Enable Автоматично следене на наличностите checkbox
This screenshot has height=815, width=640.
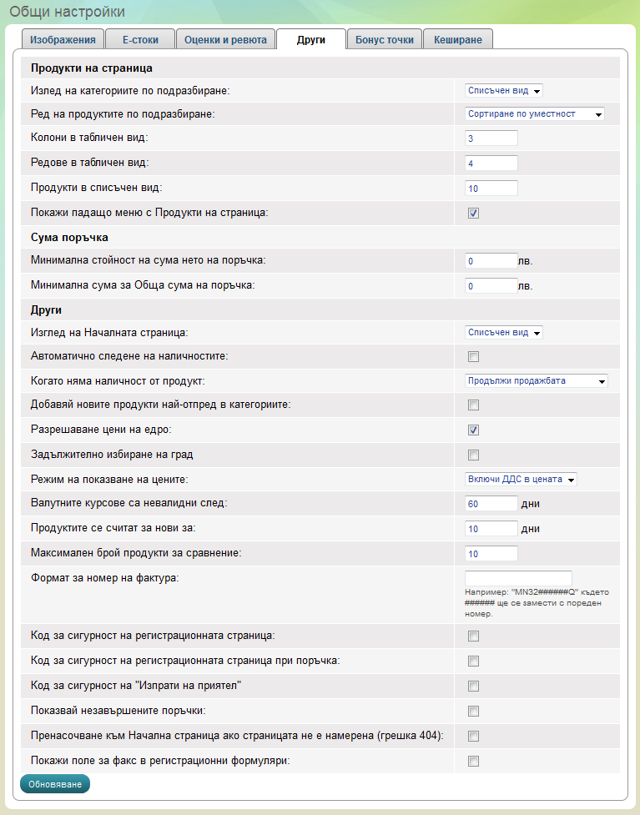pyautogui.click(x=473, y=357)
